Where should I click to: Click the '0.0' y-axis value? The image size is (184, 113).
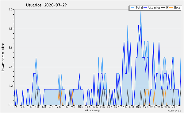tap(10, 105)
